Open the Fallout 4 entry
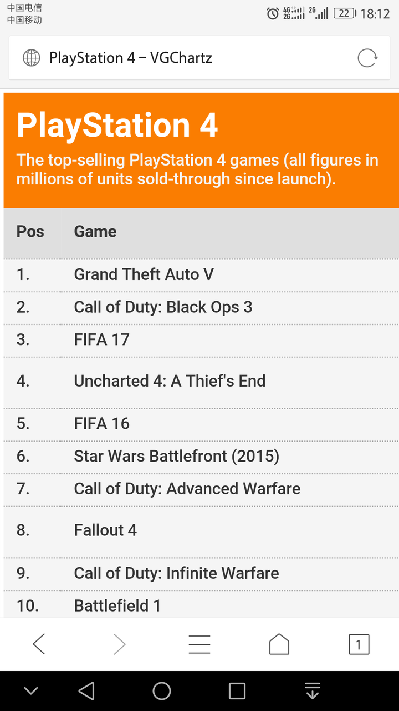This screenshot has width=399, height=711. point(105,530)
